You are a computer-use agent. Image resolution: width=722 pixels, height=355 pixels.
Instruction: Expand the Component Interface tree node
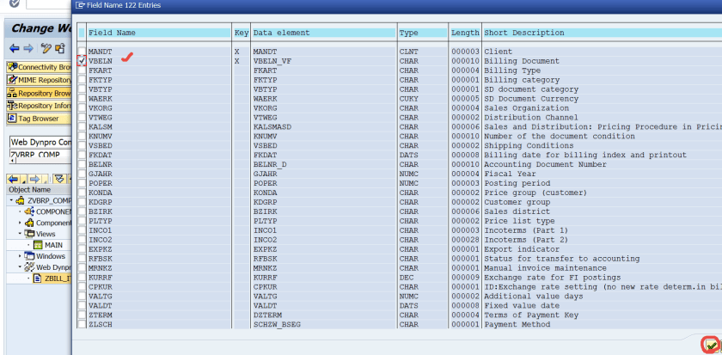[x=20, y=223]
